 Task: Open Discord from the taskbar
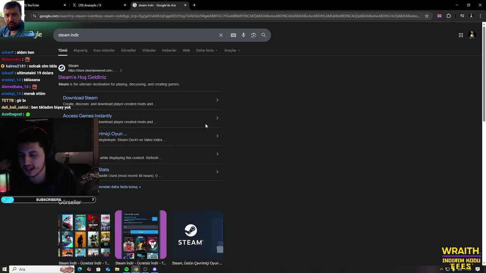click(x=155, y=269)
